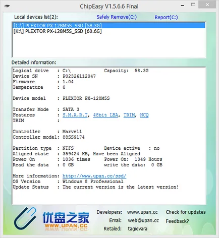Click the Controller value Marvell
The height and width of the screenshot is (238, 219).
tap(72, 132)
